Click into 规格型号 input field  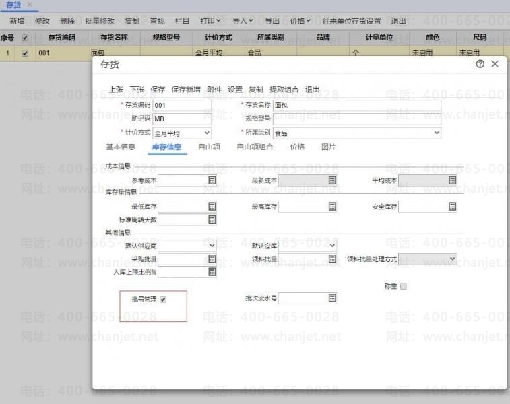pos(357,119)
